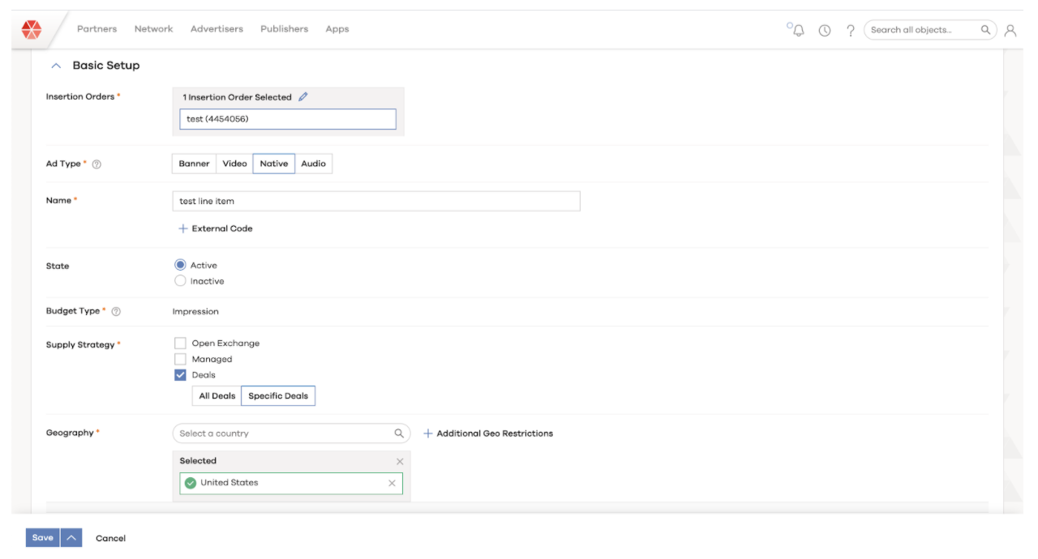Click the Name field containing test line item

376,201
